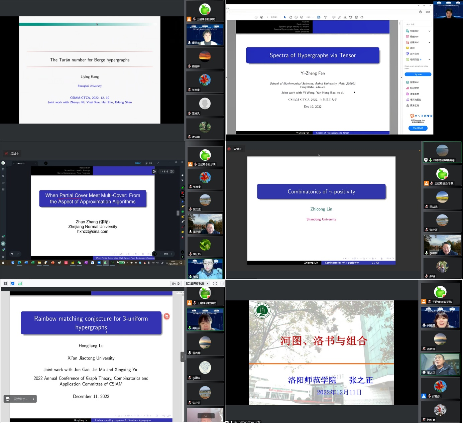Viewport: 463px width, 423px height.
Task: Open 合并文件 tool in Acrobat panel
Action: coord(412,54)
